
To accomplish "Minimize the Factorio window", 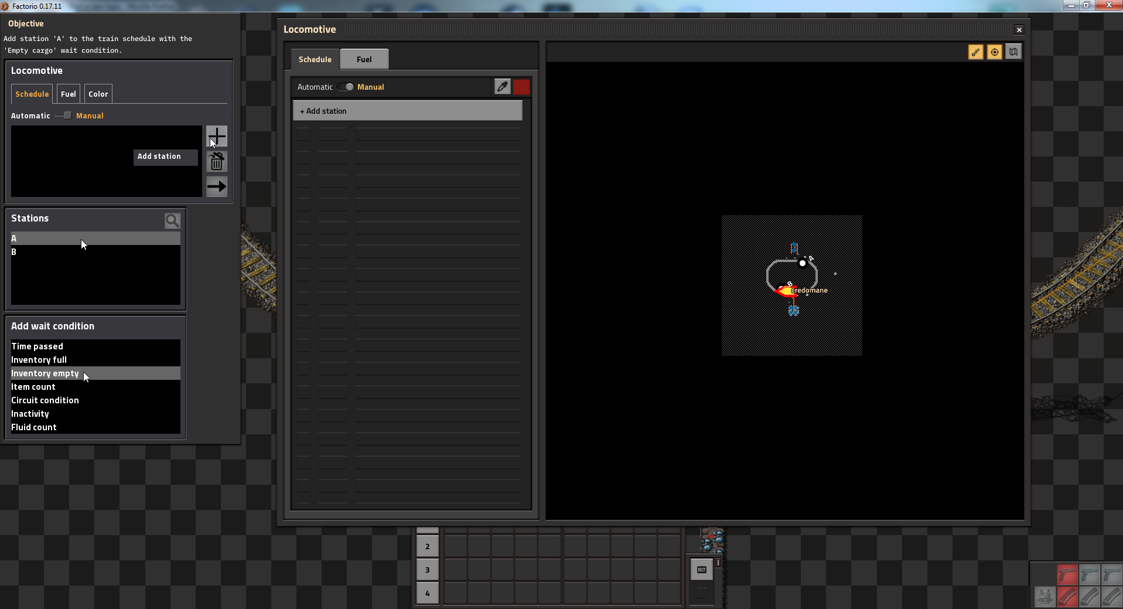I will (1071, 5).
